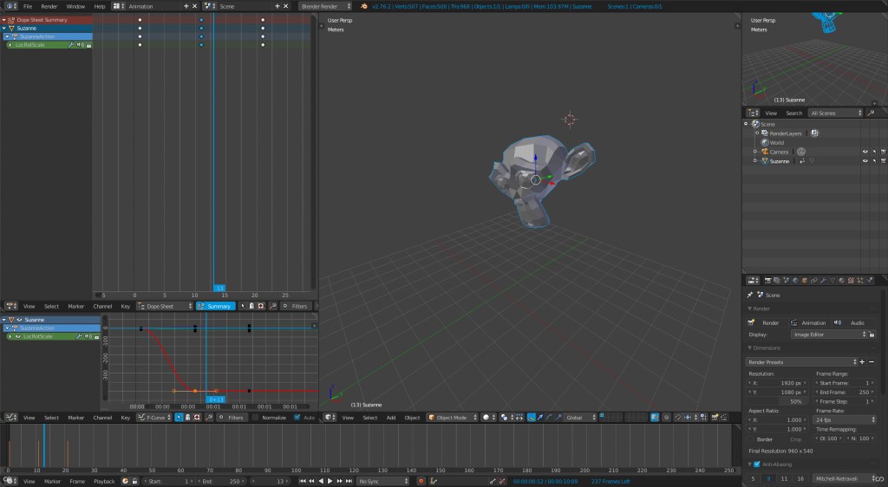Open the Object properties cube tab icon
The image size is (888, 487).
pyautogui.click(x=805, y=281)
